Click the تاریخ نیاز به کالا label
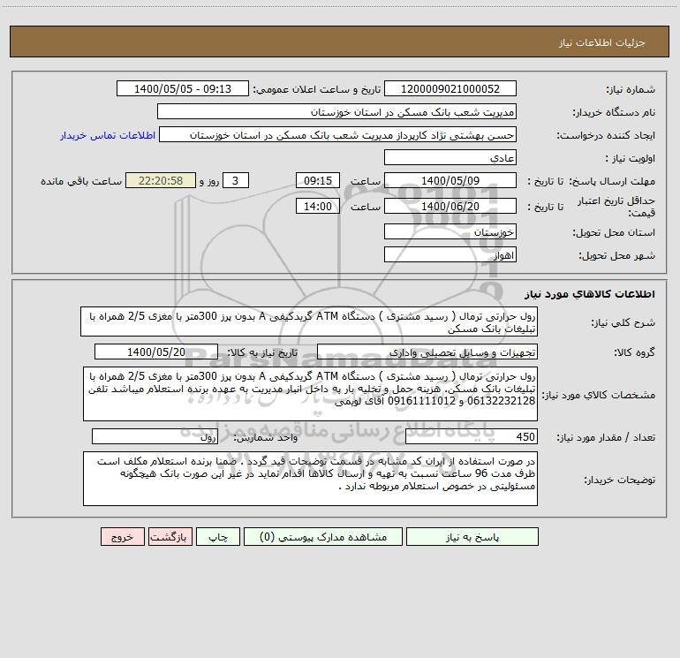 click(x=263, y=352)
